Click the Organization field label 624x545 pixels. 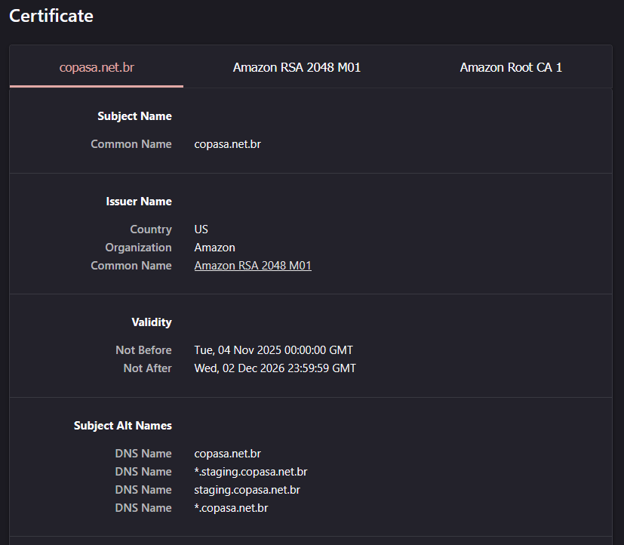(x=138, y=248)
